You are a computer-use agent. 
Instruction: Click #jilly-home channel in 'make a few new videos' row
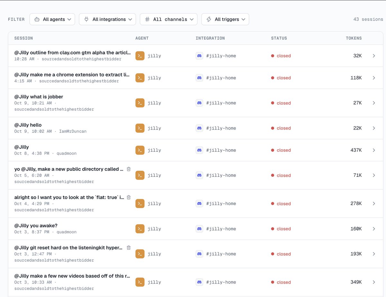pos(221,282)
